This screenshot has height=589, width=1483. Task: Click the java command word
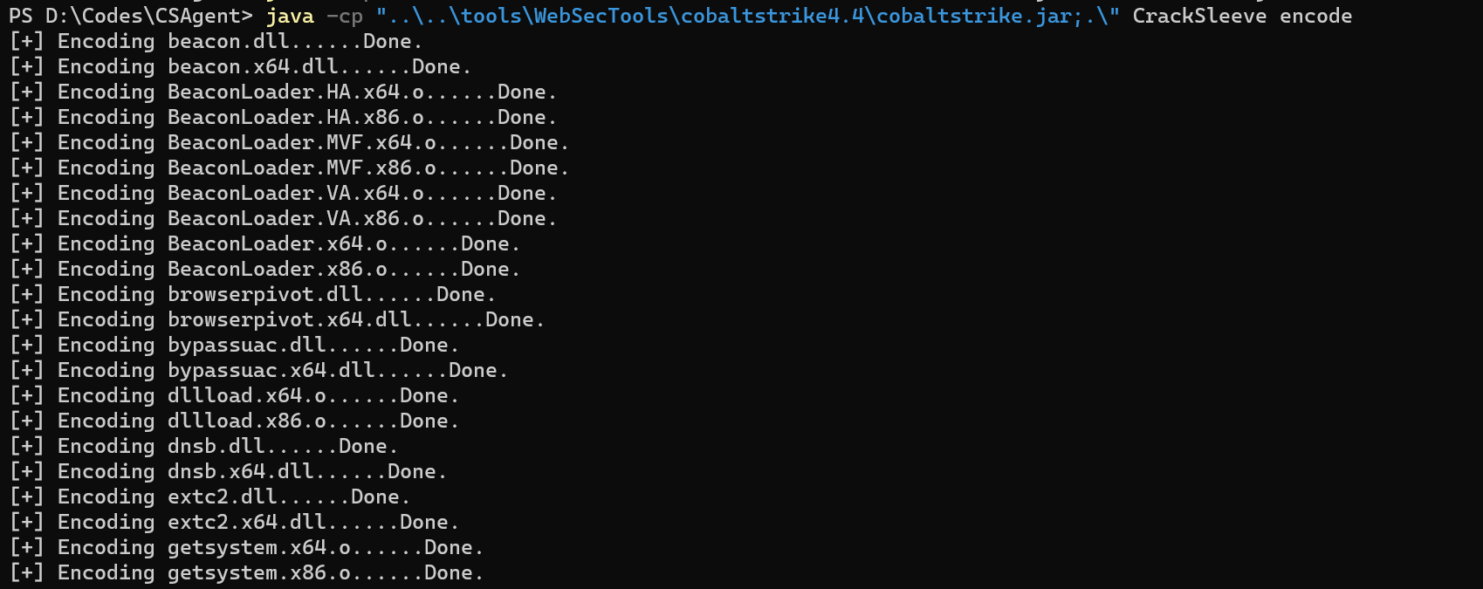(x=290, y=17)
